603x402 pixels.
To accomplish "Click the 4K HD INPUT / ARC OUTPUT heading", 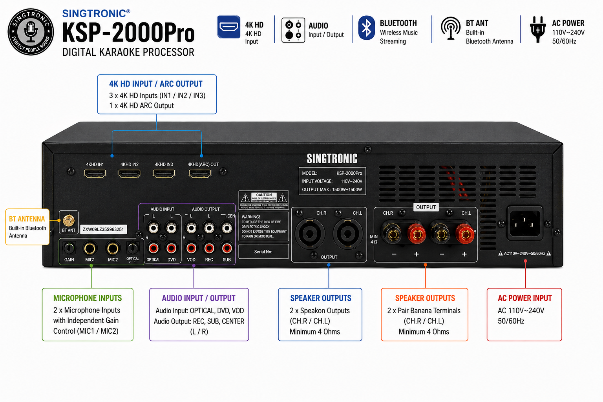I will [156, 84].
